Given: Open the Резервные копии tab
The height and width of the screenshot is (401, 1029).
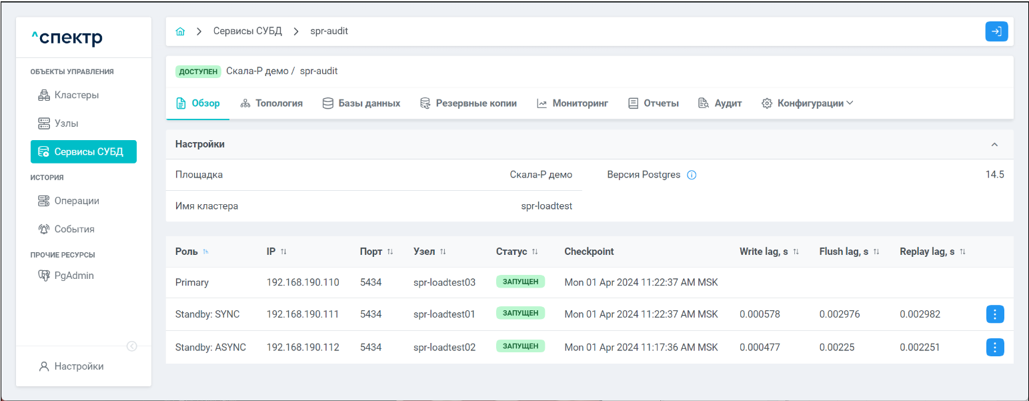Looking at the screenshot, I should (468, 103).
